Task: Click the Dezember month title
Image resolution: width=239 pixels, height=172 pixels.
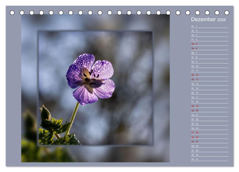Action: (x=203, y=20)
